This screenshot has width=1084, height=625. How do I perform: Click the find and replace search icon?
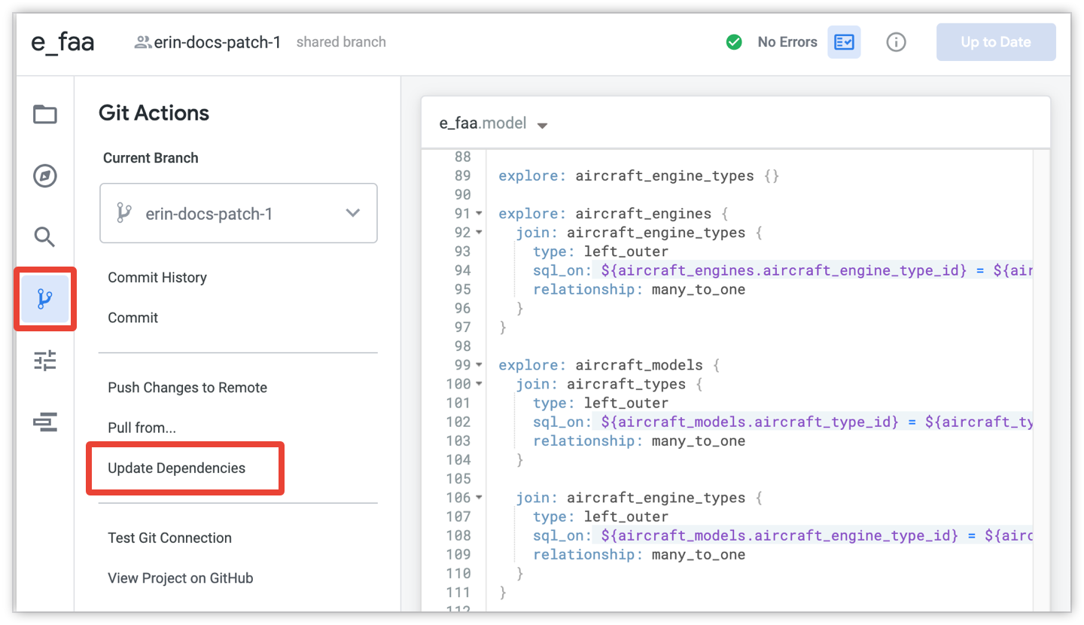[45, 238]
